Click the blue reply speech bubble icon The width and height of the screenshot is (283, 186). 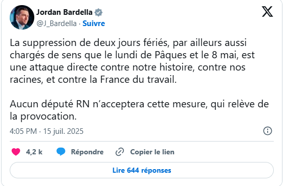[x=61, y=152]
